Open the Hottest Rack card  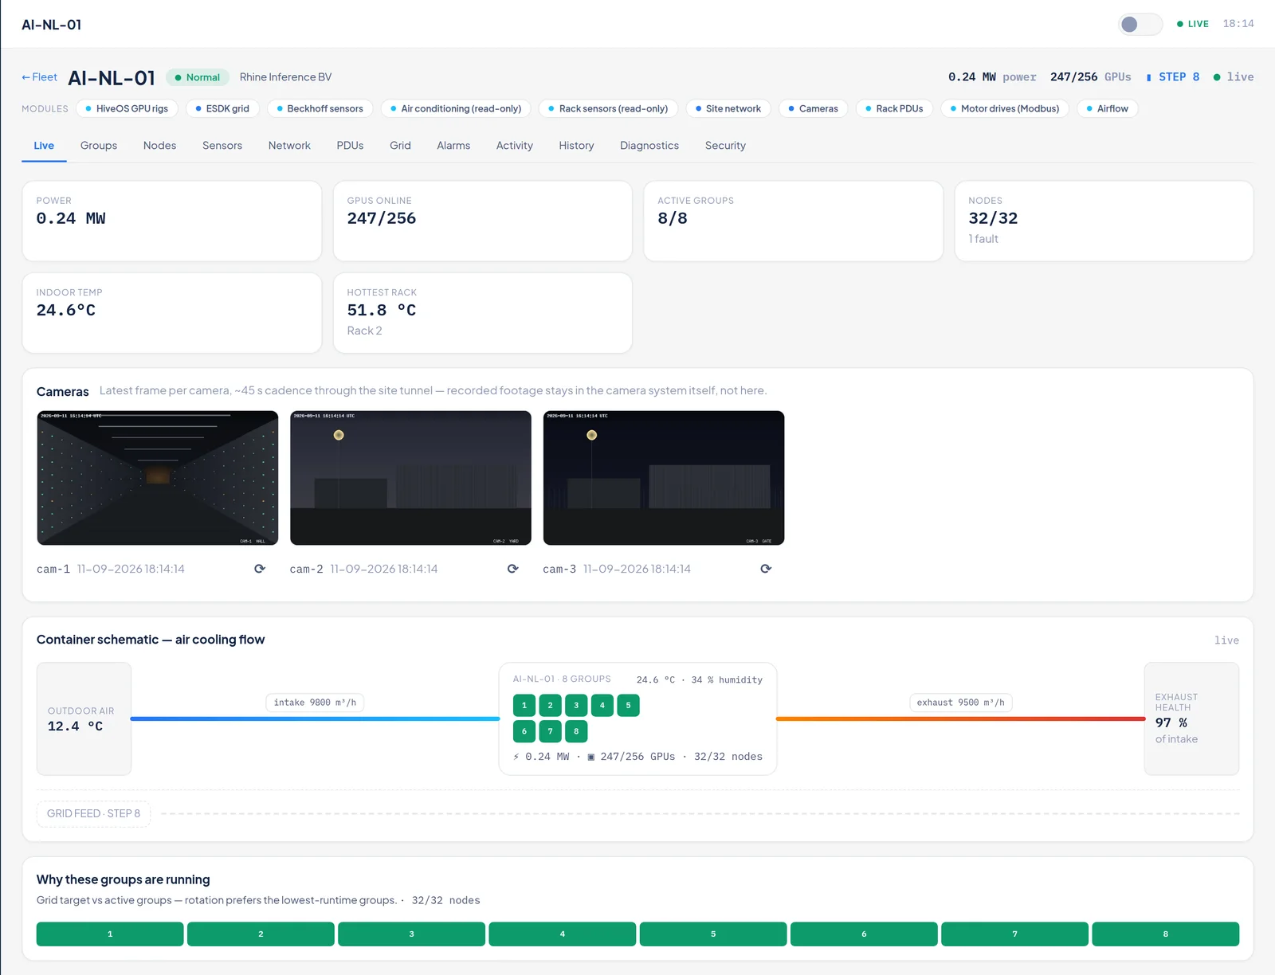click(483, 313)
